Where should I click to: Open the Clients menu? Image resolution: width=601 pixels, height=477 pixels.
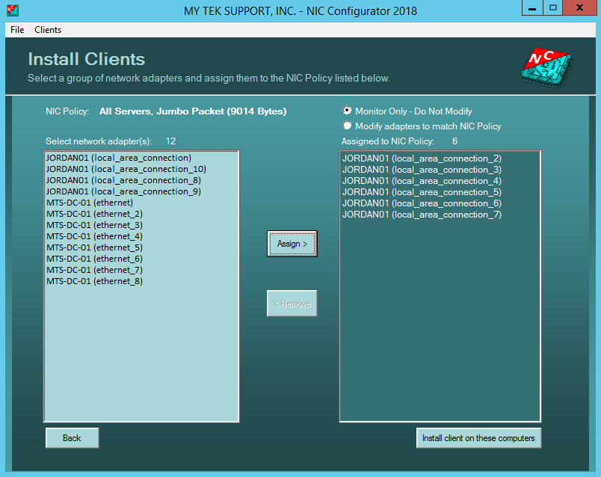47,30
